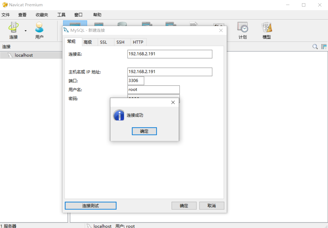The image size is (328, 228).
Task: Open the 帮助 menu
Action: tap(97, 15)
